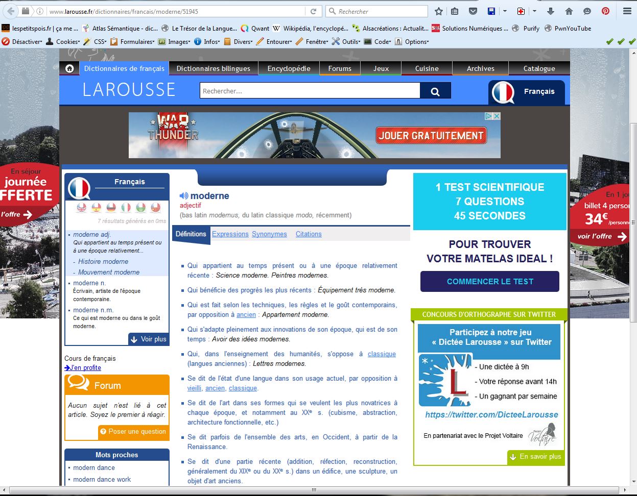Open the Cookies developer dropdown
Screen dimensions: 637x496
tap(63, 42)
